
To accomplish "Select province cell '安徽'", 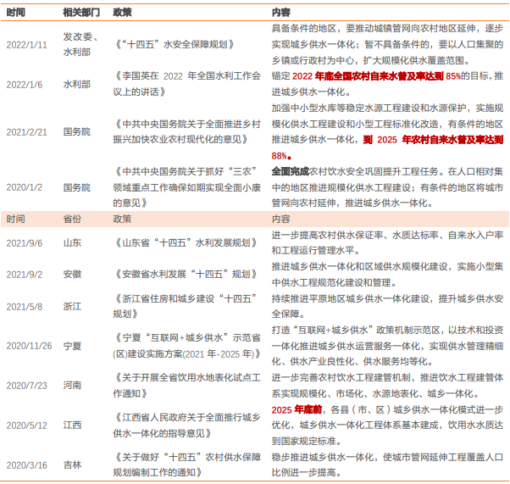I will 72,275.
